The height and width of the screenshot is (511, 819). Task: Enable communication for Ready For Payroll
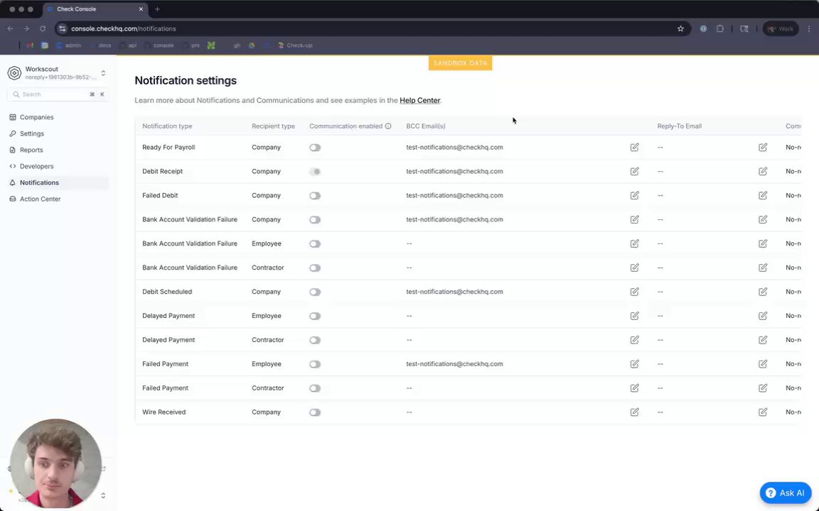(315, 148)
